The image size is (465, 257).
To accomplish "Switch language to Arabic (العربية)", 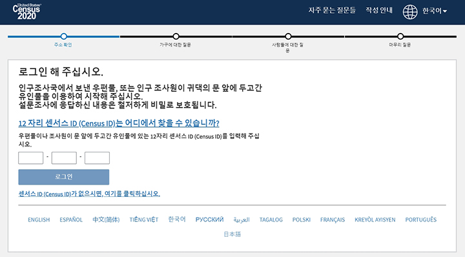I will pos(242,220).
